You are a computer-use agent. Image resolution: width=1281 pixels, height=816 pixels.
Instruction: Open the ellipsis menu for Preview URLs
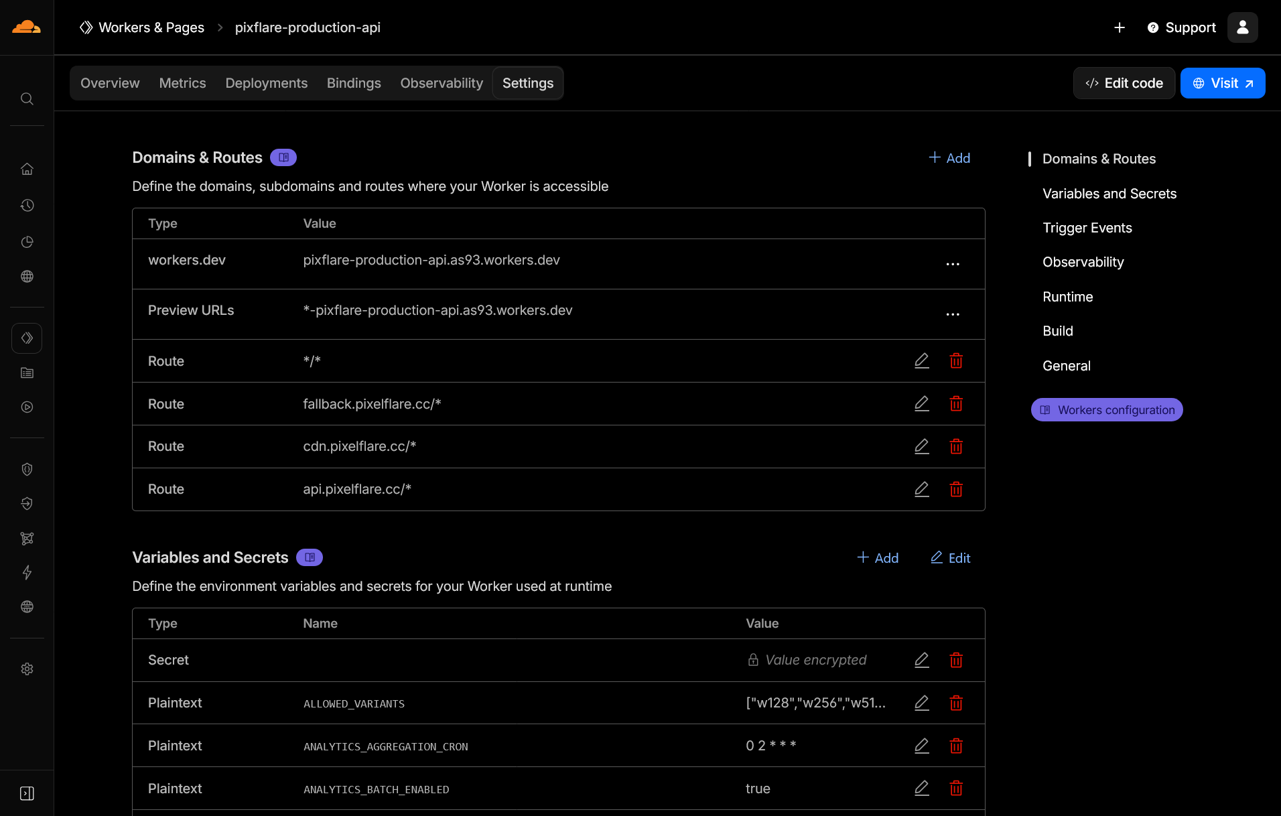point(953,314)
